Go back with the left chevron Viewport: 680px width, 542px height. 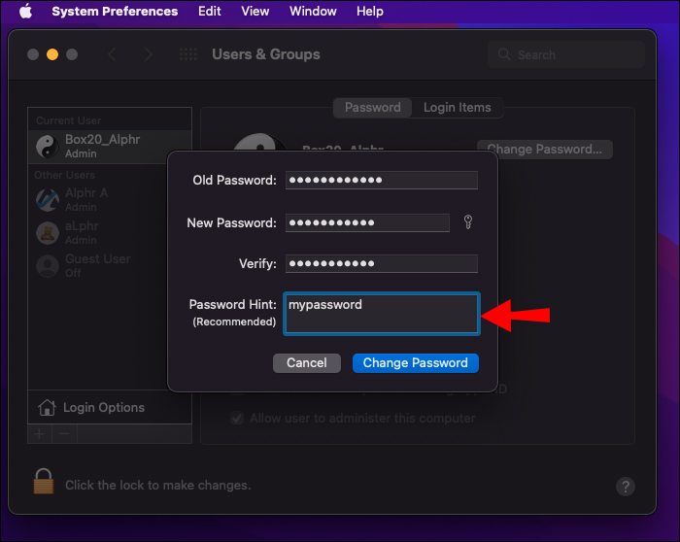(113, 55)
